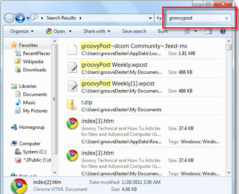This screenshot has width=239, height=194.
Task: Click the Change your view icon
Action: coord(187,31)
